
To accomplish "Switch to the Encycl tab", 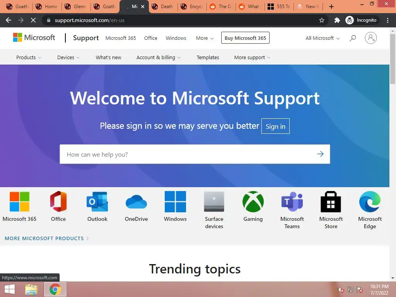I will 193,7.
